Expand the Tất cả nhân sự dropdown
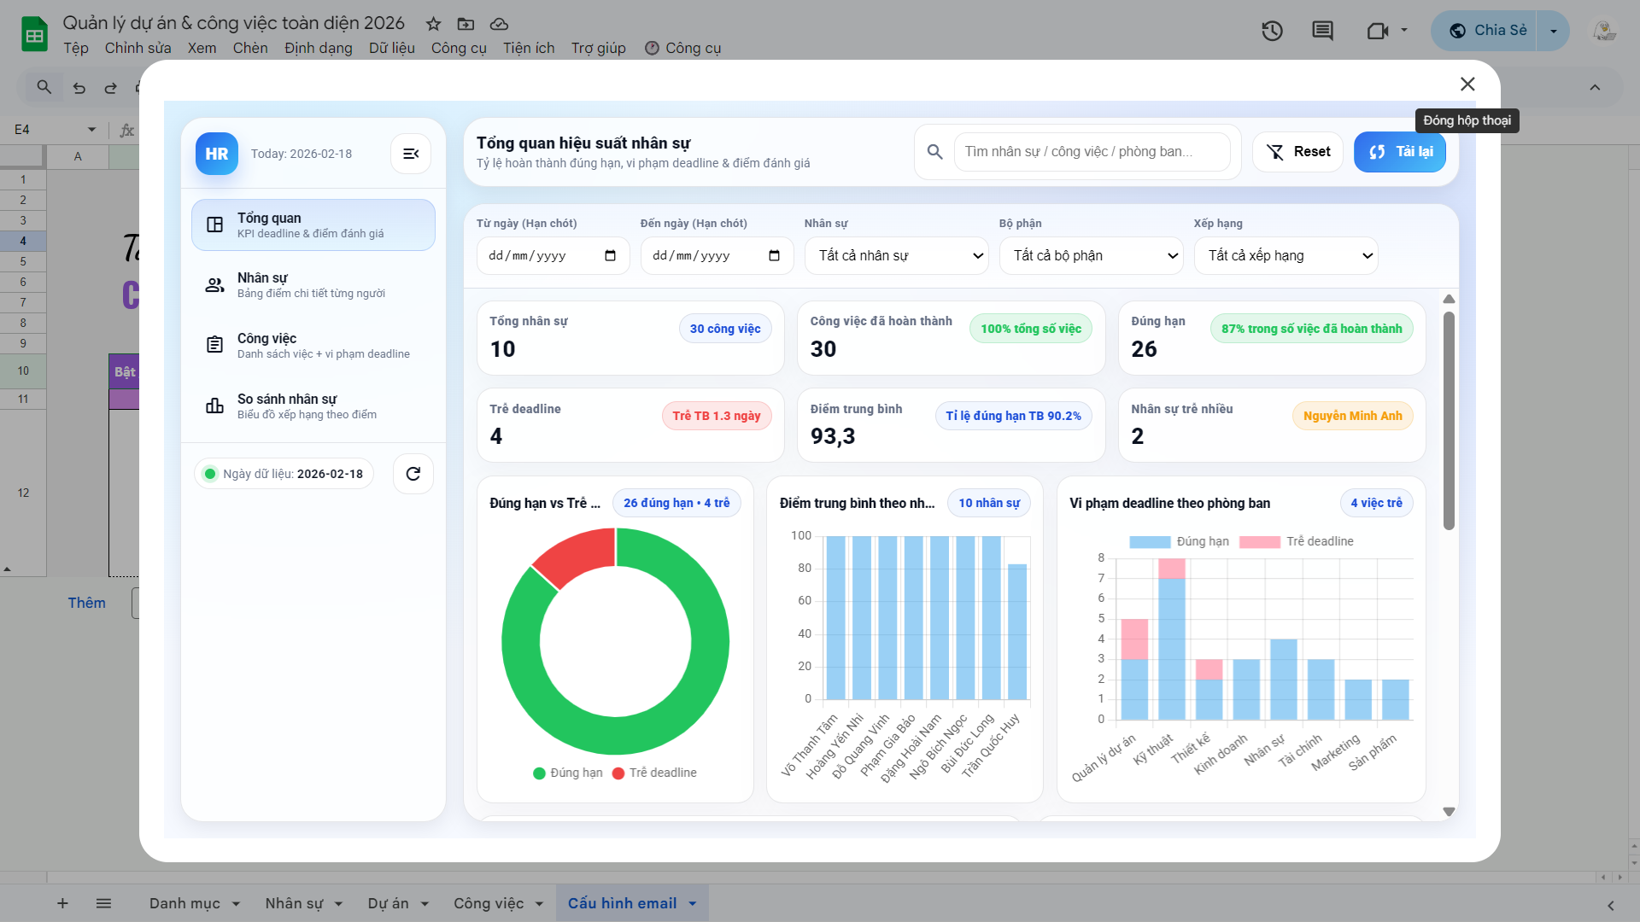 click(x=897, y=256)
